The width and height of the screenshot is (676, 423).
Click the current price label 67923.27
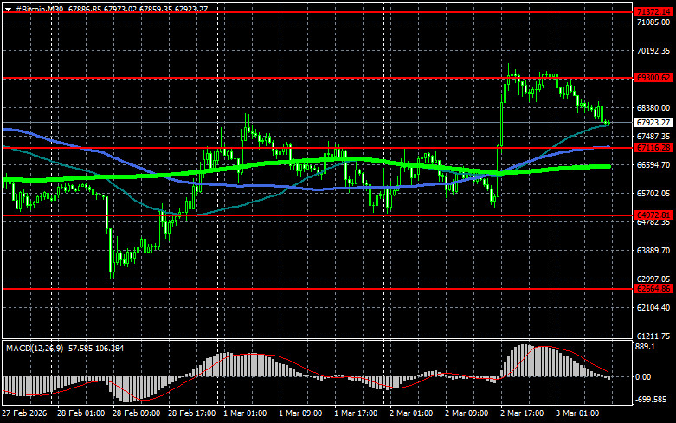(653, 123)
